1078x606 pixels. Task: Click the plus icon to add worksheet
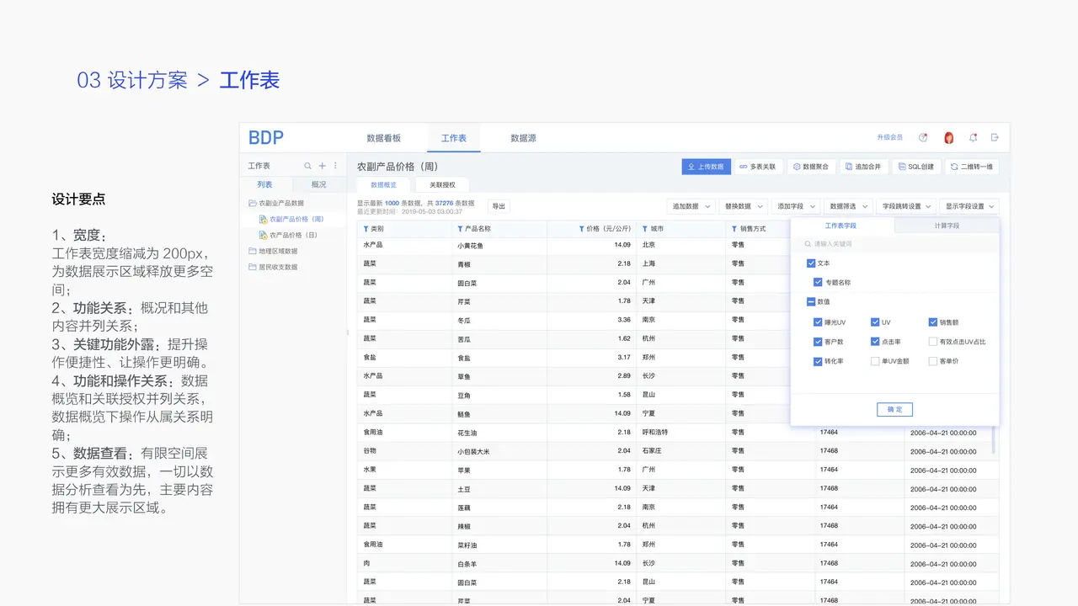(322, 166)
